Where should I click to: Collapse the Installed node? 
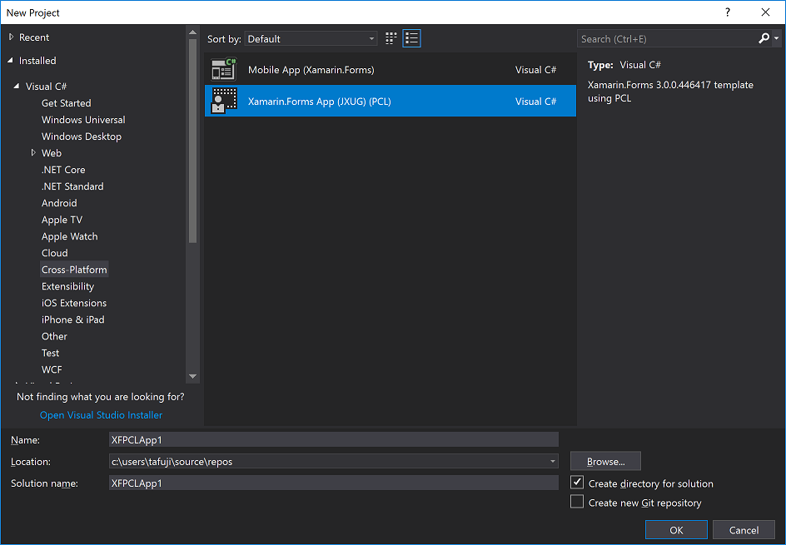coord(11,61)
